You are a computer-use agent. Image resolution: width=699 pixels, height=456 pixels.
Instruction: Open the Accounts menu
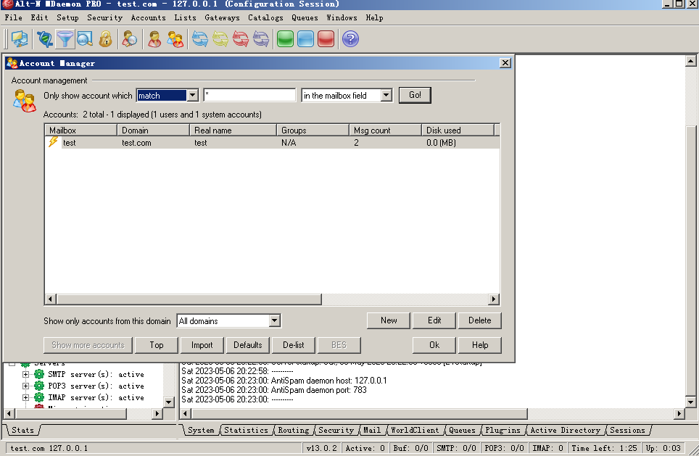(148, 18)
